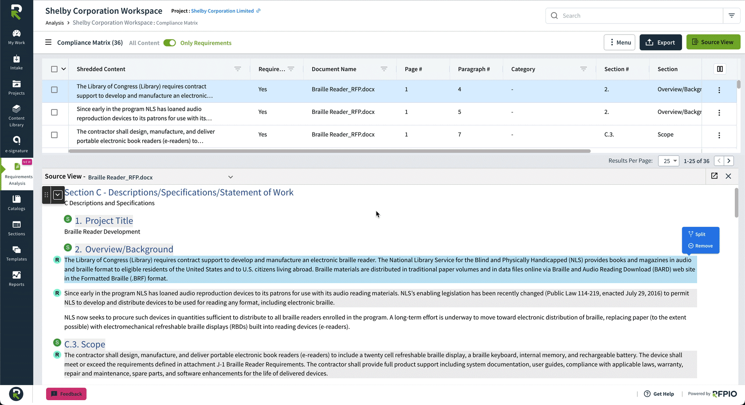The height and width of the screenshot is (405, 745).
Task: Click the R marker beside the Since early paragraph
Action: (57, 293)
